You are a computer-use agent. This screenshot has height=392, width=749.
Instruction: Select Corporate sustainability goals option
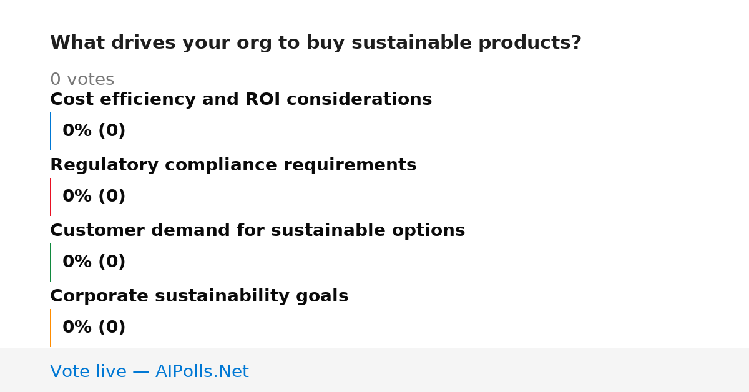point(199,296)
